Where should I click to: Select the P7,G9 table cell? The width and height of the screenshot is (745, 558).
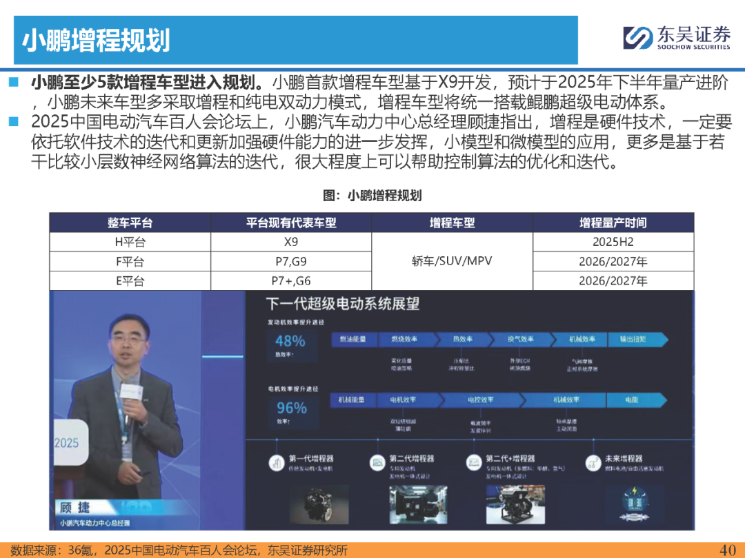[x=291, y=262]
